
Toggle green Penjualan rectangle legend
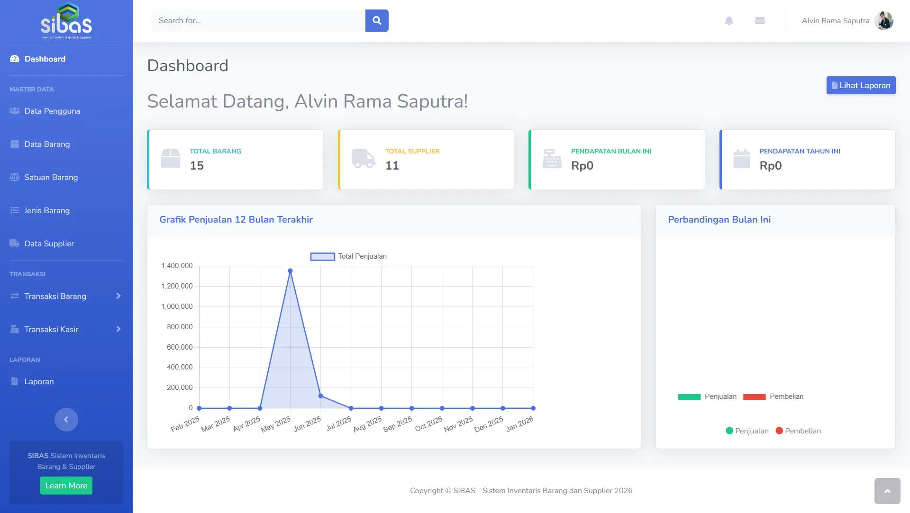point(707,396)
